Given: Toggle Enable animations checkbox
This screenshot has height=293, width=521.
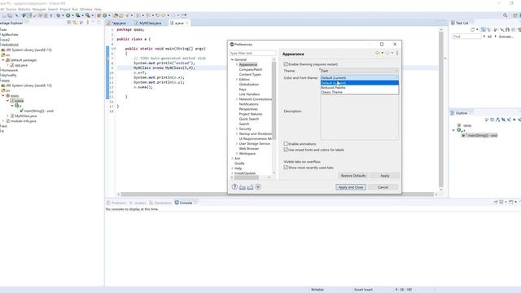Looking at the screenshot, I should coord(286,144).
